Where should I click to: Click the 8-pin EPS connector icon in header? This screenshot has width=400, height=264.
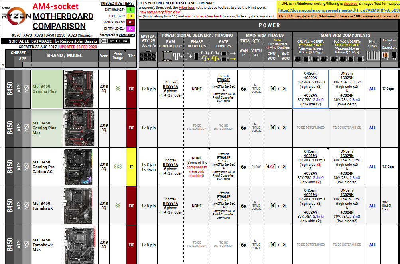point(148,56)
